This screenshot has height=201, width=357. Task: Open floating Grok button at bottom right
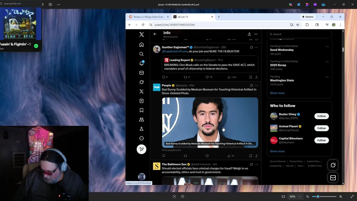click(x=333, y=165)
